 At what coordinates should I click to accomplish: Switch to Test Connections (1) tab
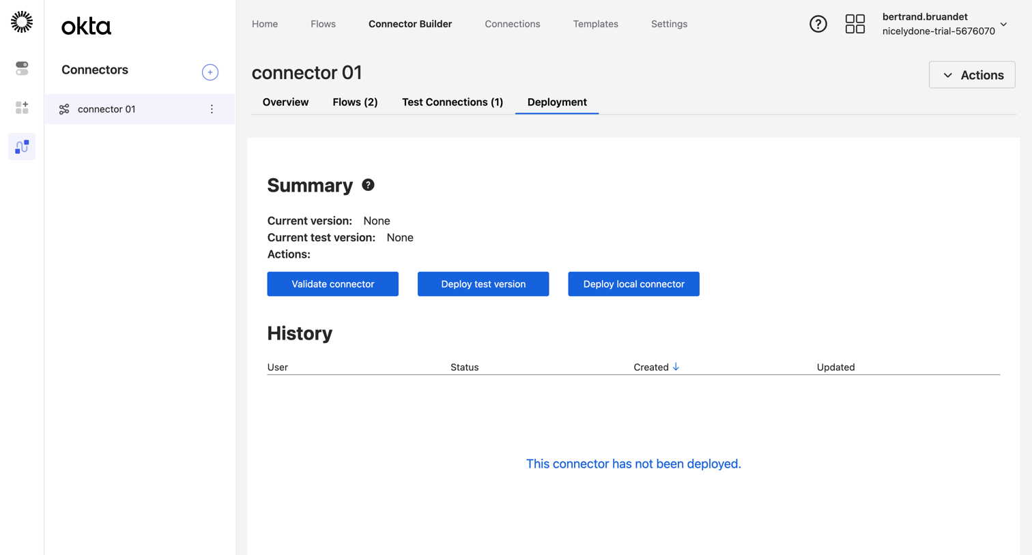click(x=453, y=102)
